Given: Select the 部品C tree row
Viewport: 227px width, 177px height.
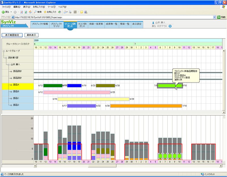Looking at the screenshot, I should click(18, 100).
